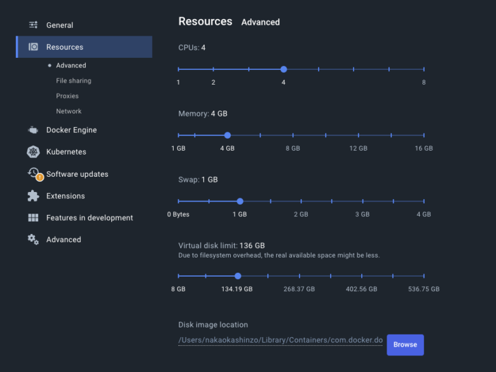Click the Resources disk icon

pyautogui.click(x=33, y=47)
